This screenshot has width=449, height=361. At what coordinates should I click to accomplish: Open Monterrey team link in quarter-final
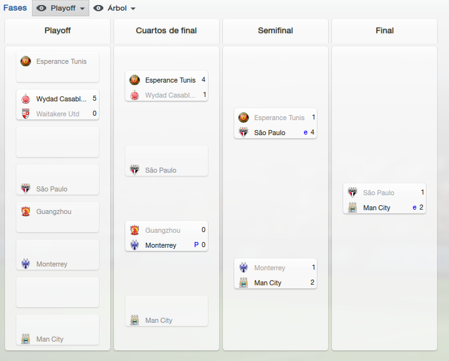(161, 245)
